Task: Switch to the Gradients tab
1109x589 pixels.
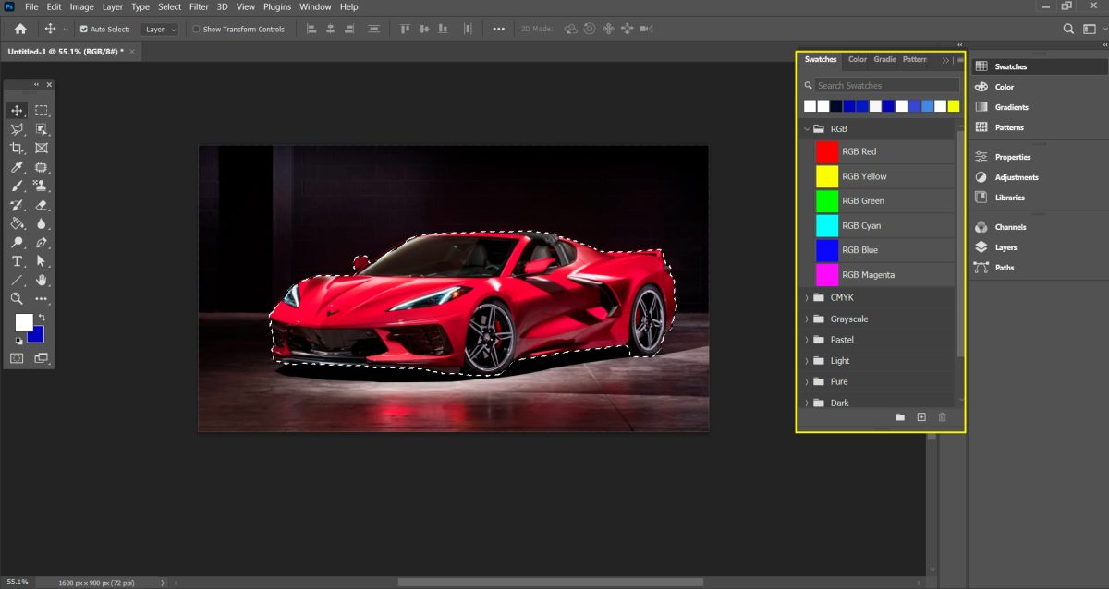Action: [x=884, y=59]
